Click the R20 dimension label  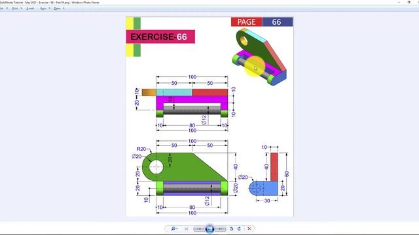click(x=141, y=149)
